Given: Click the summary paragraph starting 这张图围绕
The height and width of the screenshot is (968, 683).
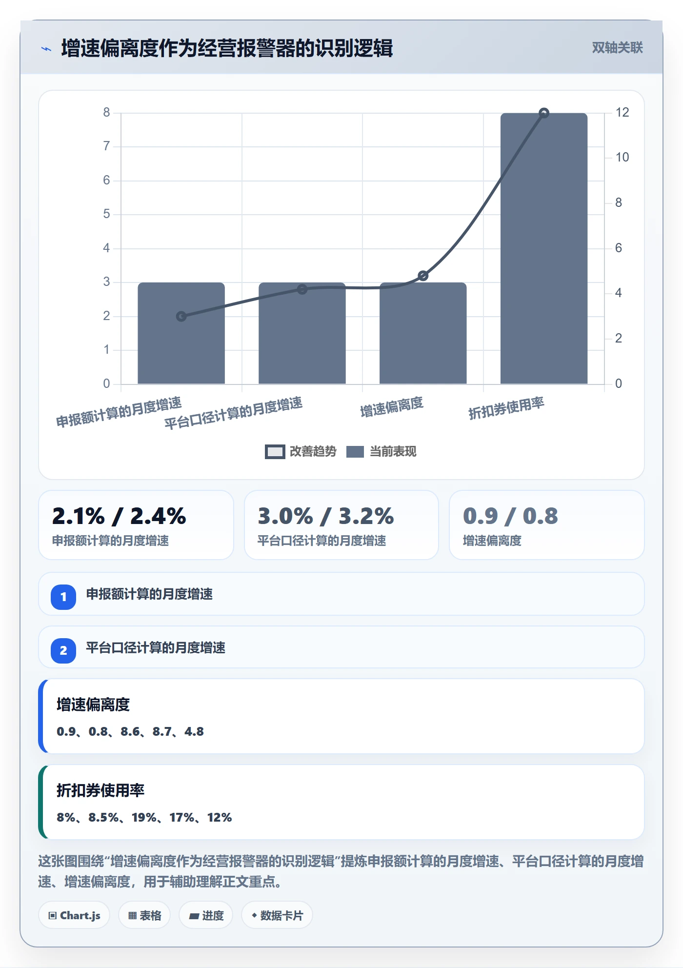Looking at the screenshot, I should click(x=341, y=871).
